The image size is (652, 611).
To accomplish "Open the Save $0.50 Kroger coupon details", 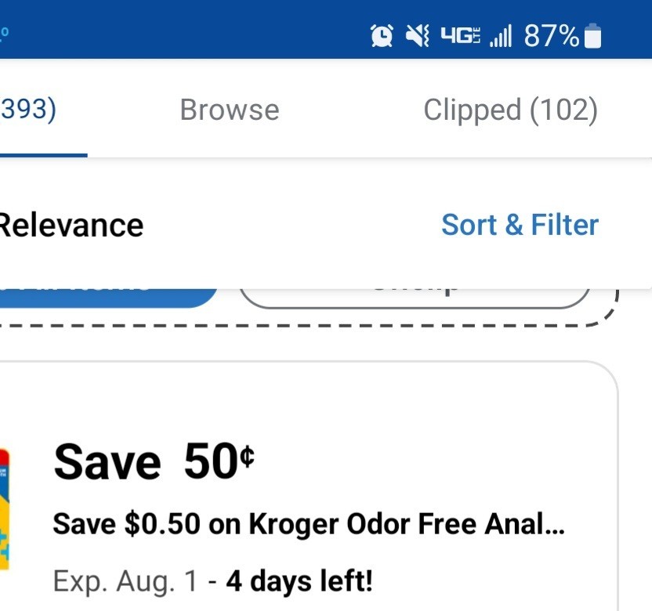I will tap(313, 486).
